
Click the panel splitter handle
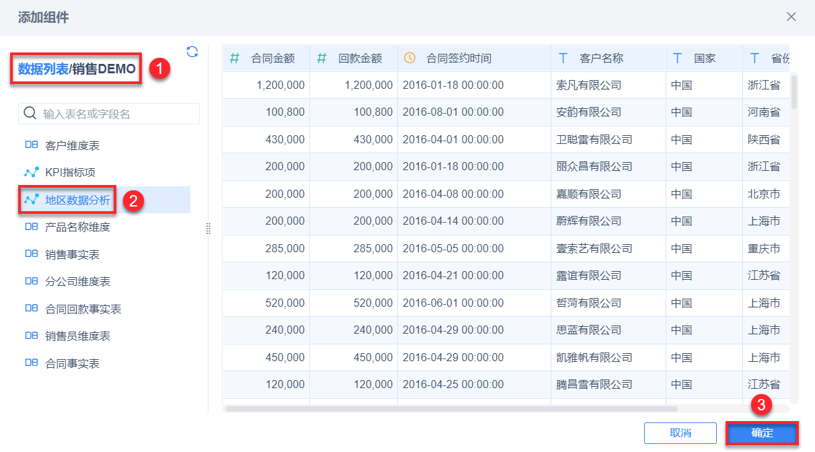(208, 229)
